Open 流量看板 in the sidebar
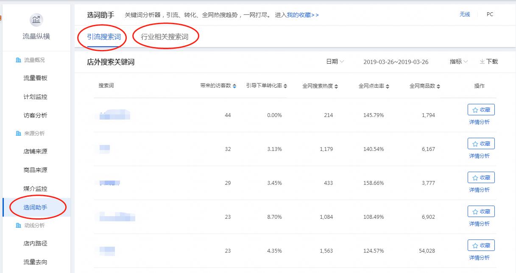516x273 pixels. point(35,78)
